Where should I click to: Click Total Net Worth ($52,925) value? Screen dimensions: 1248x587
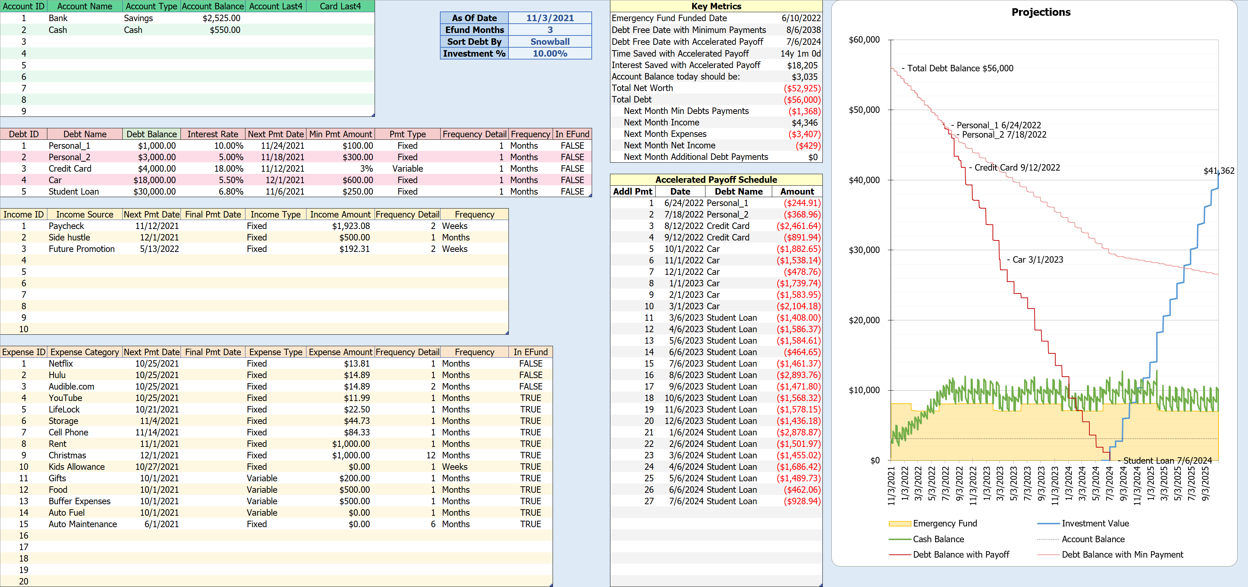coord(802,88)
